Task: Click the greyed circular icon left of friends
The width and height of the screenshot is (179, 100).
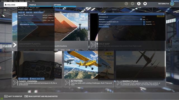Action: coord(126,4)
